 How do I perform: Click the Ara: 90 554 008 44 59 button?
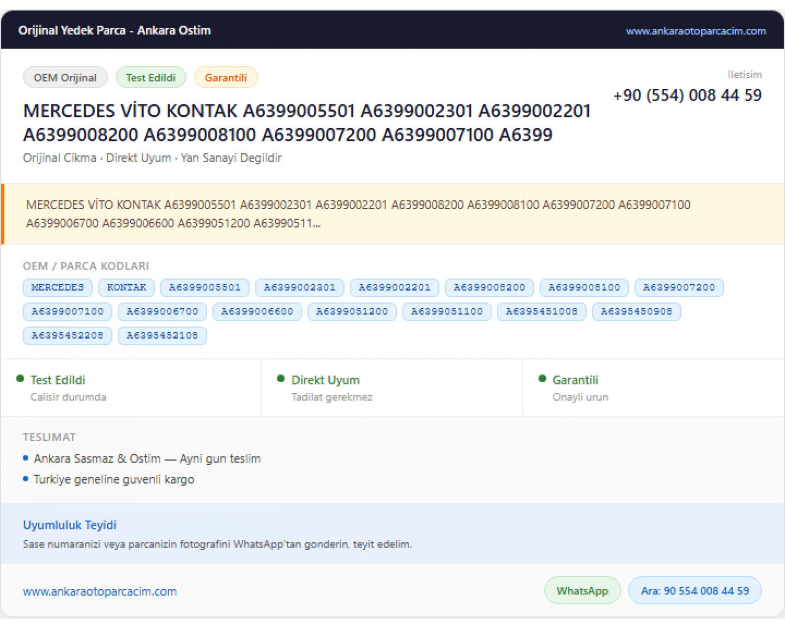(695, 590)
